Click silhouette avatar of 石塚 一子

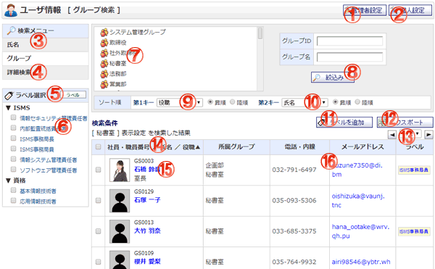(120, 201)
